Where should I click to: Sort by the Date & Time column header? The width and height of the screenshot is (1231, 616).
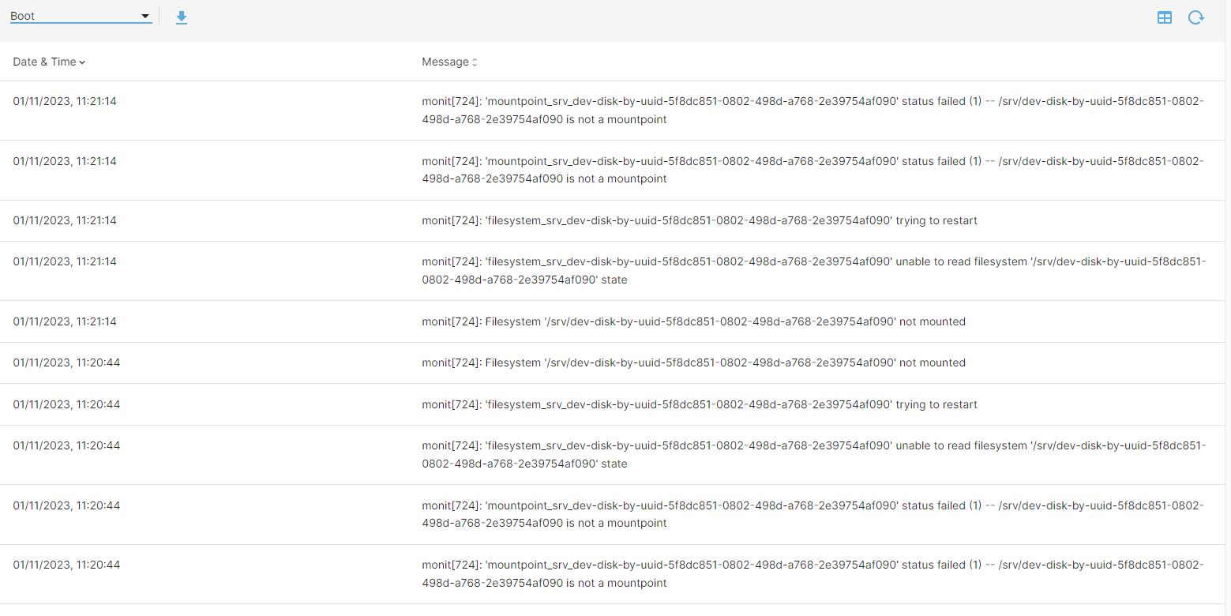(49, 62)
